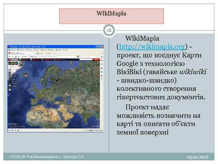Close the embedded Opera browser window
The width and height of the screenshot is (218, 164).
[102, 47]
